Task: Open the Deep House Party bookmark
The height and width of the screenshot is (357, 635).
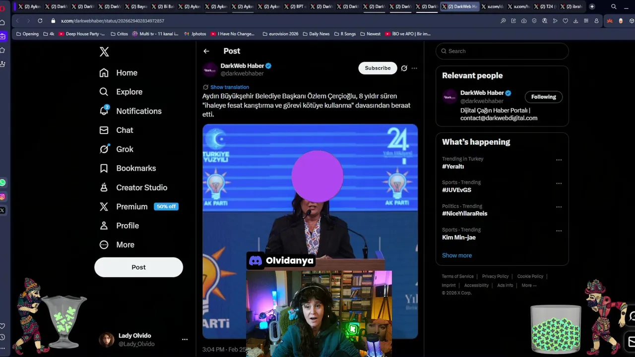Action: coord(82,34)
